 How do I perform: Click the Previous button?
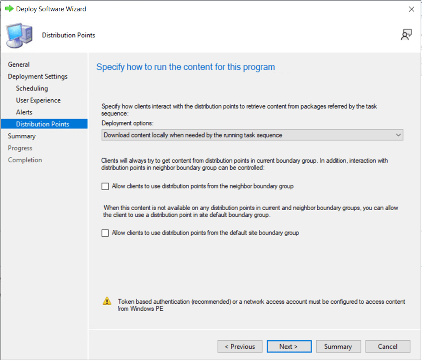pos(240,347)
